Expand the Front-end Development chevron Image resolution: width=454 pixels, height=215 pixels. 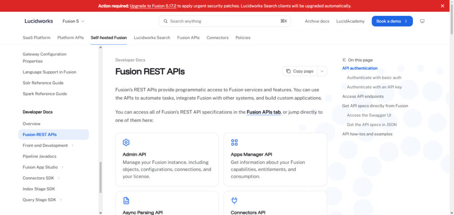point(72,145)
